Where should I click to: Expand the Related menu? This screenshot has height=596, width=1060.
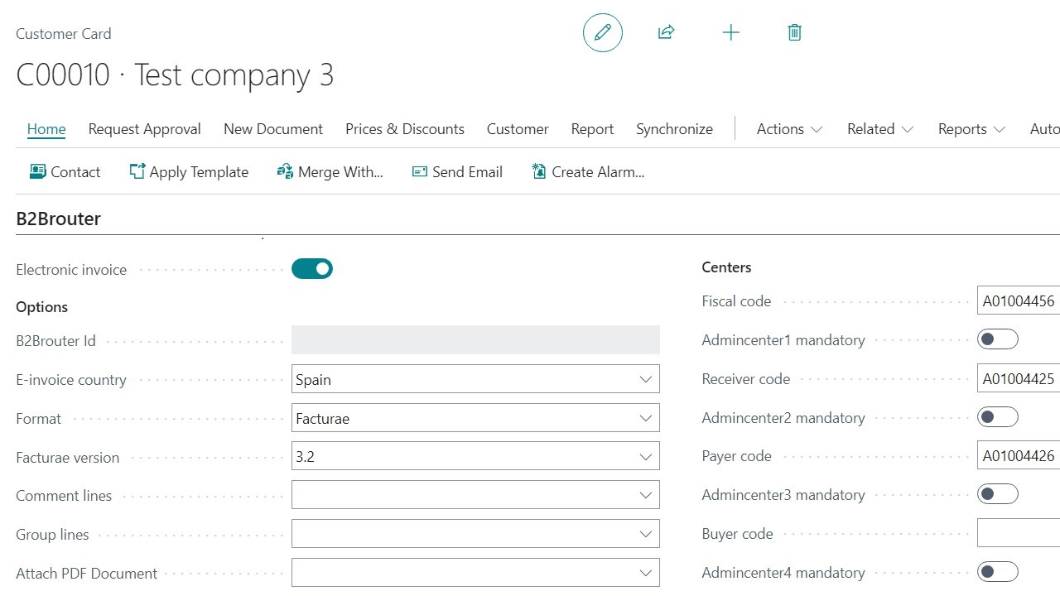[880, 129]
